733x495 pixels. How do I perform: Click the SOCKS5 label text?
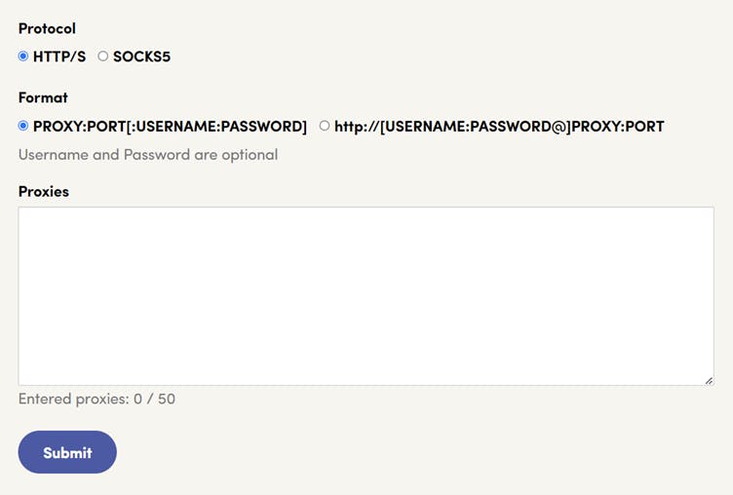(x=141, y=57)
